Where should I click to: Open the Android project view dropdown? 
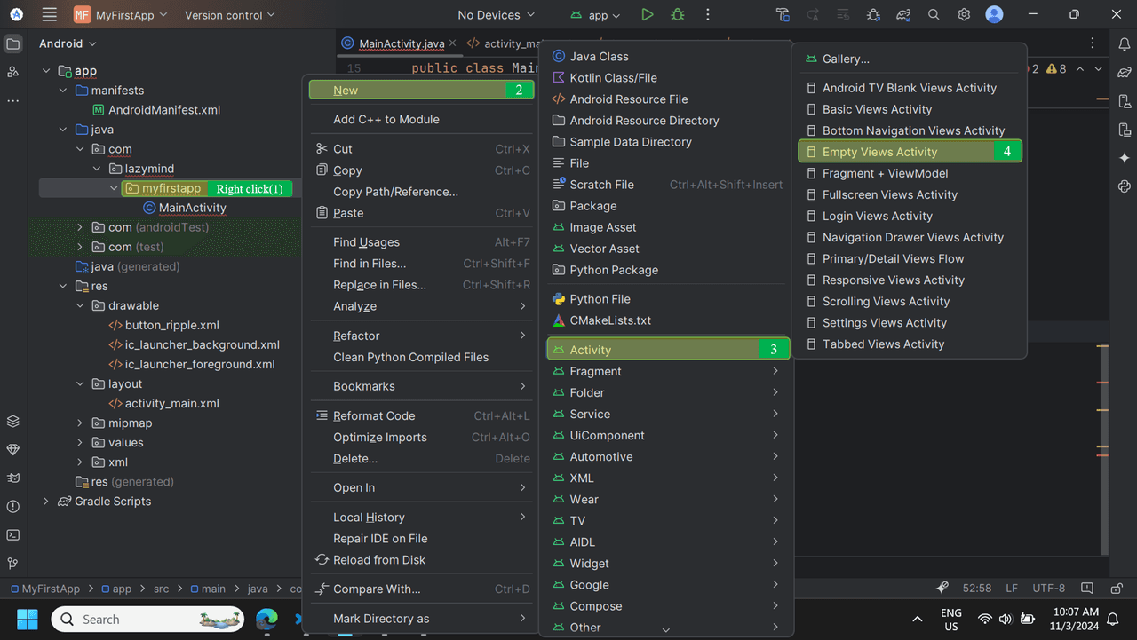tap(68, 43)
